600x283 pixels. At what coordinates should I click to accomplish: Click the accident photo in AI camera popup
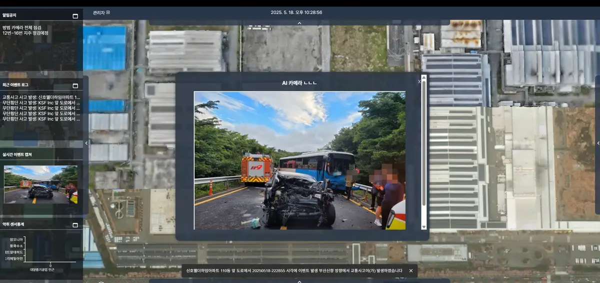tap(299, 160)
